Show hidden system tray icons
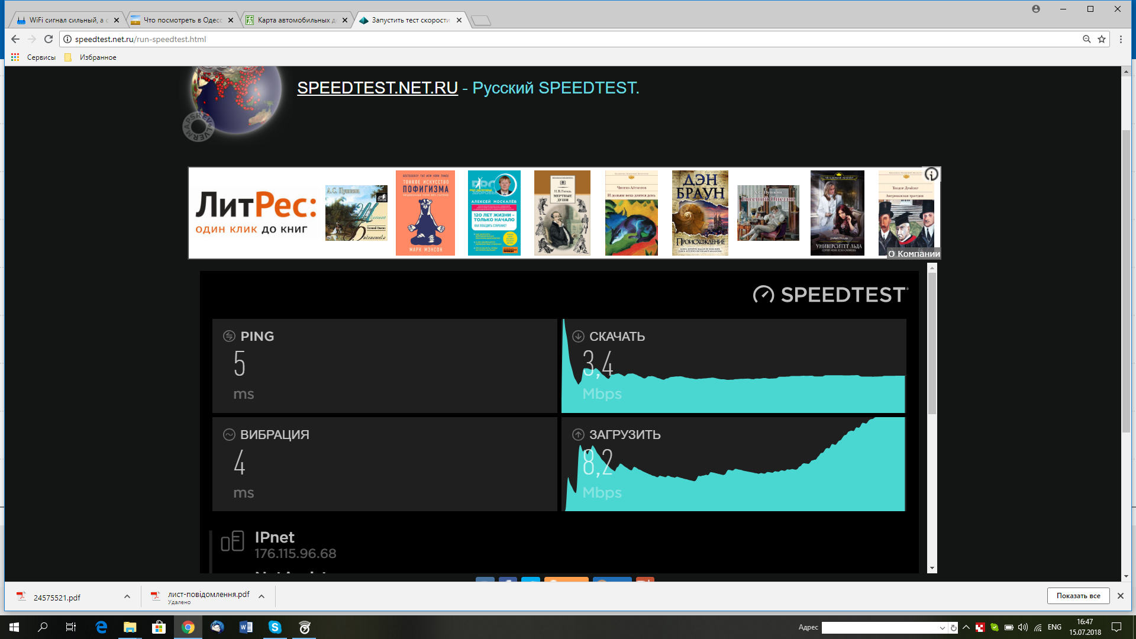The width and height of the screenshot is (1136, 639). pos(966,627)
